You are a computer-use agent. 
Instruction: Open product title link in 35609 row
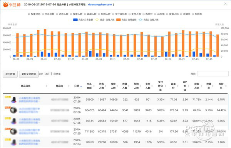[x=30, y=100]
